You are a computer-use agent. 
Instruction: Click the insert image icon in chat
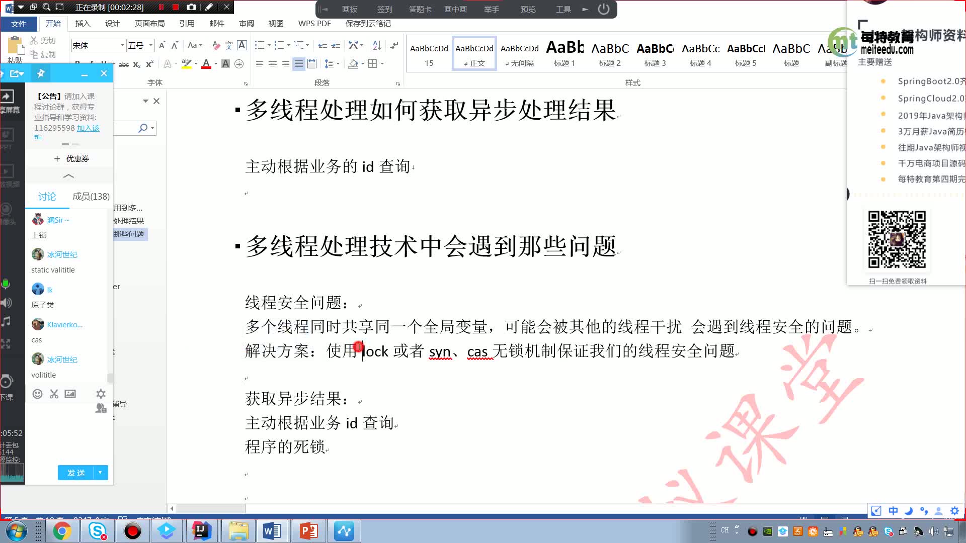70,394
